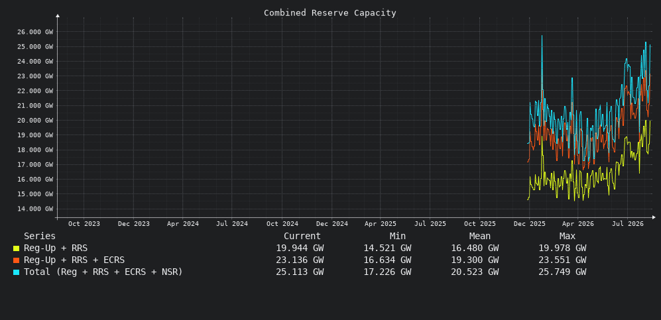Click the yellow Reg-Up + RRS legend swatch

point(16,248)
